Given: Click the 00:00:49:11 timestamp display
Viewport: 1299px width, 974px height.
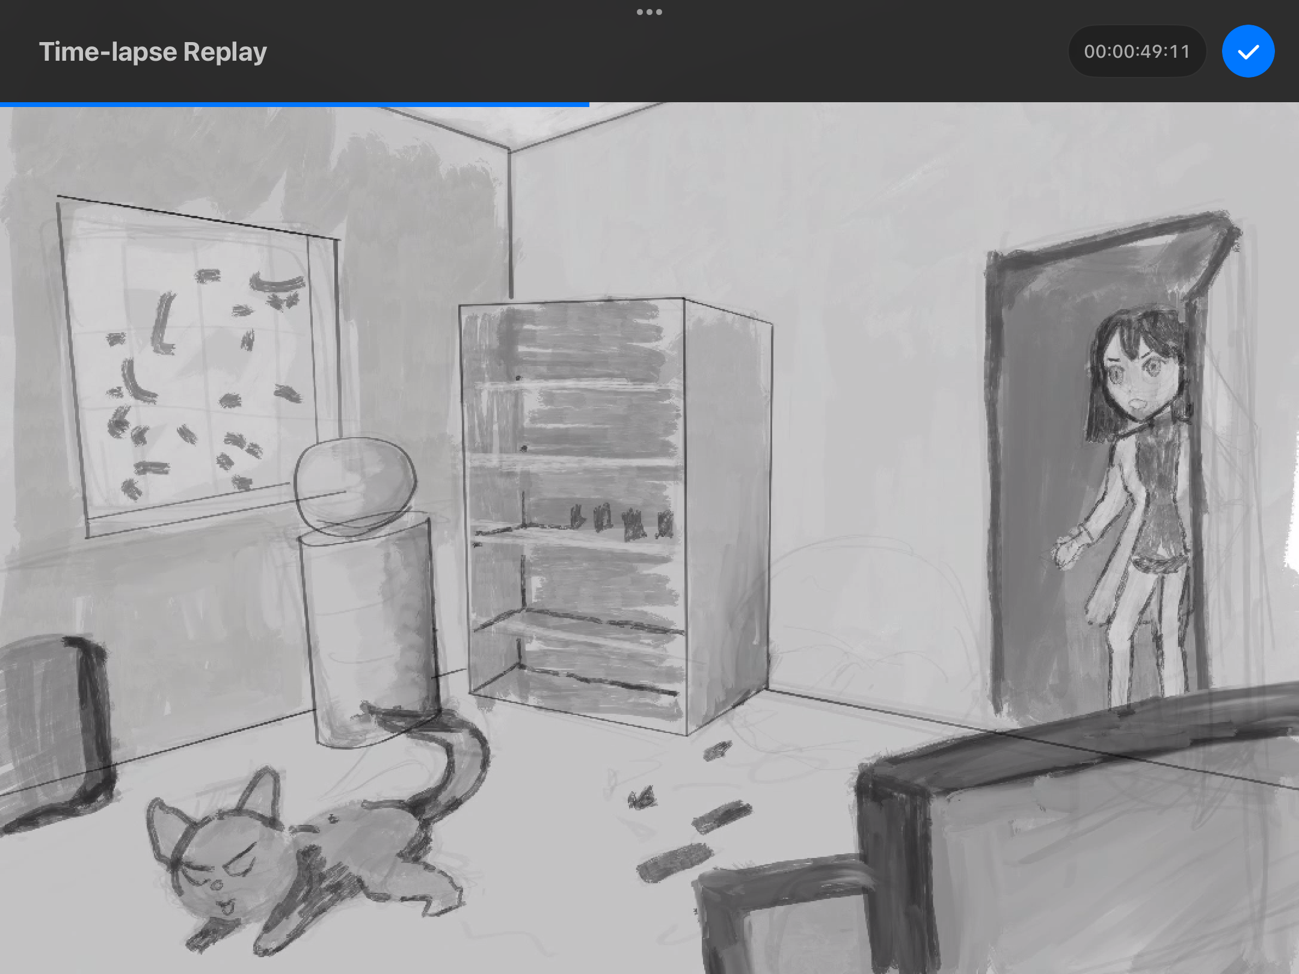Looking at the screenshot, I should pyautogui.click(x=1137, y=52).
